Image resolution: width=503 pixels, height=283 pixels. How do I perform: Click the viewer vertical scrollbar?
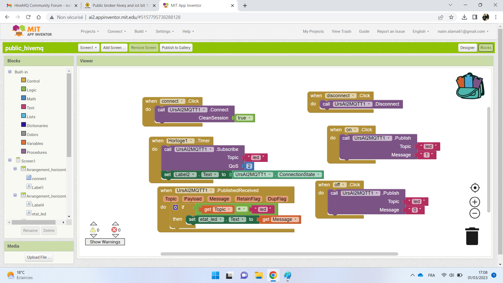pos(489,160)
